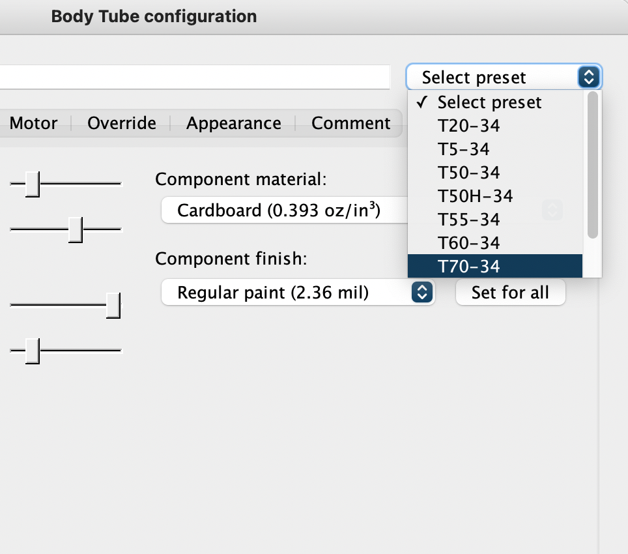The image size is (628, 554).
Task: Go to the Appearance tab
Action: (233, 123)
